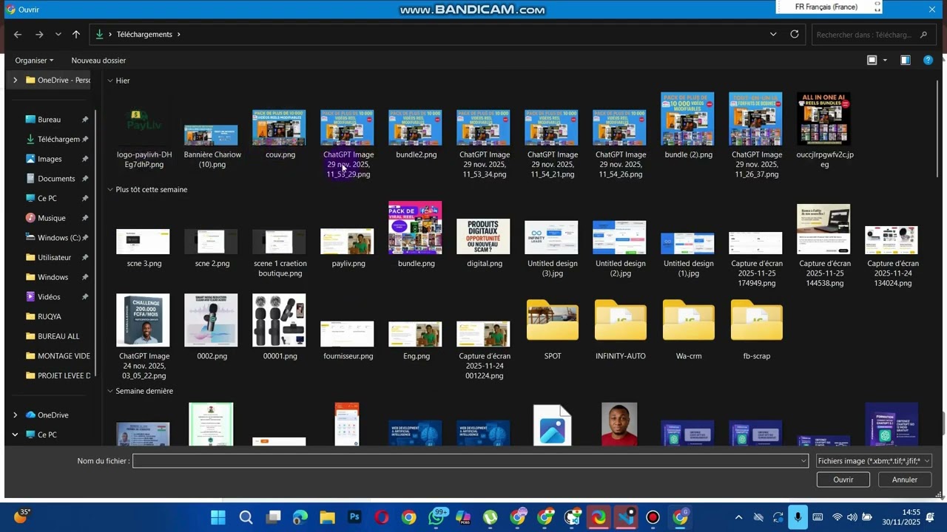Show hidden system tray icons
The width and height of the screenshot is (947, 532).
coord(738,517)
